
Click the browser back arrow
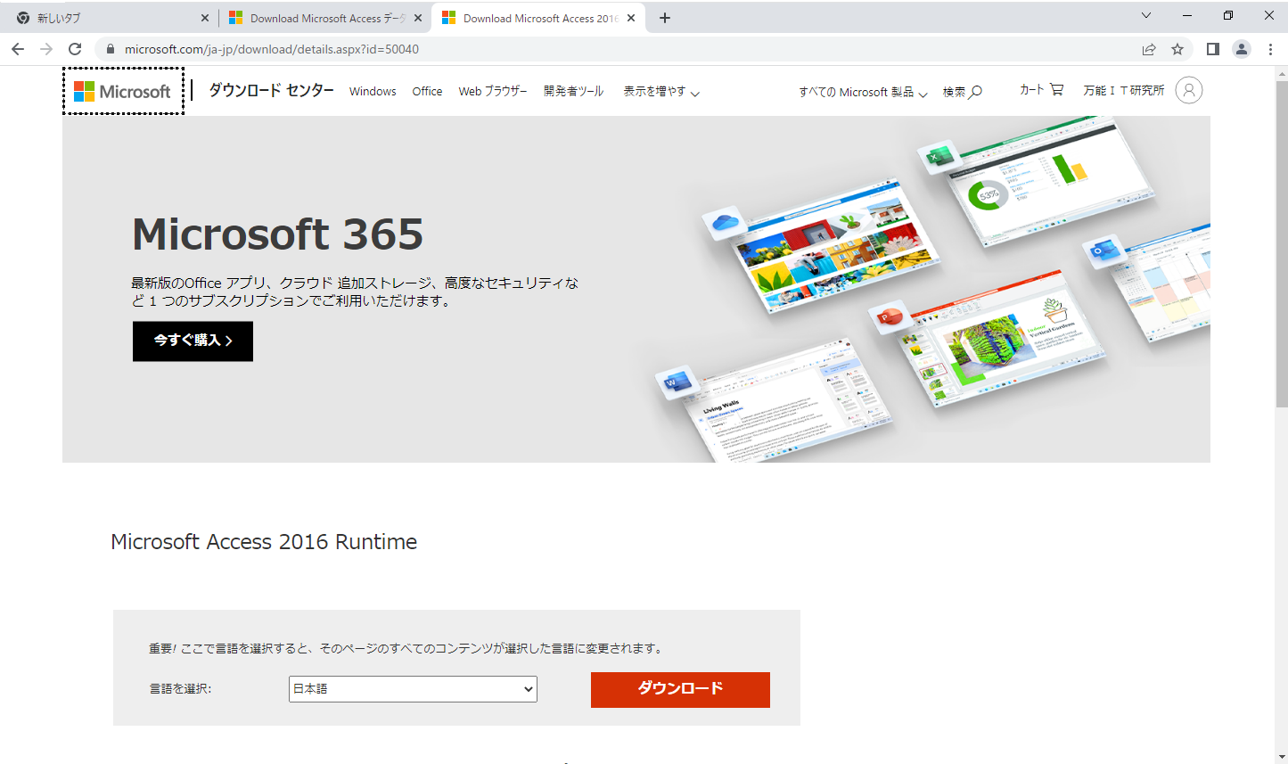click(18, 49)
